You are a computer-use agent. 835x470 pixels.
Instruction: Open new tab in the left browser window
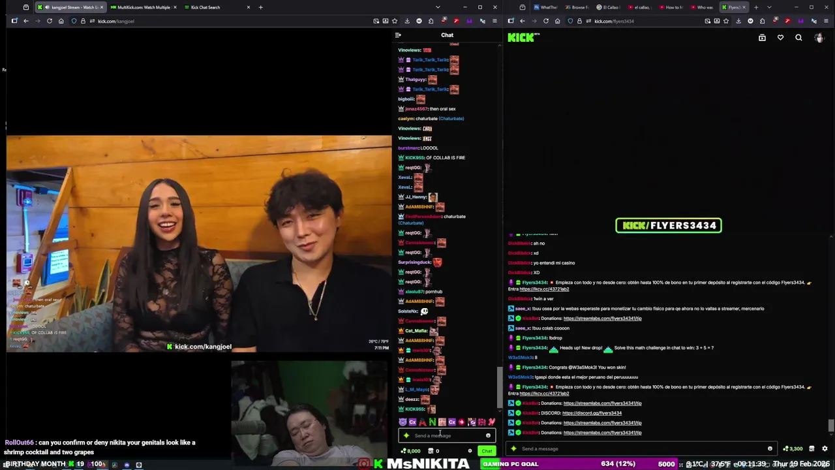click(260, 7)
